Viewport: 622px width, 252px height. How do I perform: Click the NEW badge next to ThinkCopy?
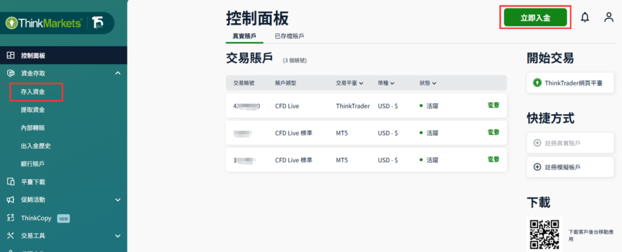click(x=63, y=218)
